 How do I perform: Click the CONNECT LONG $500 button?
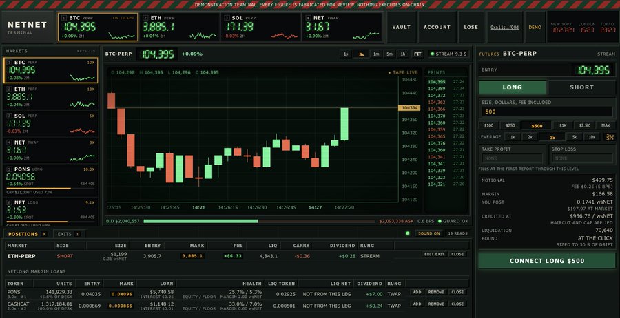547,261
